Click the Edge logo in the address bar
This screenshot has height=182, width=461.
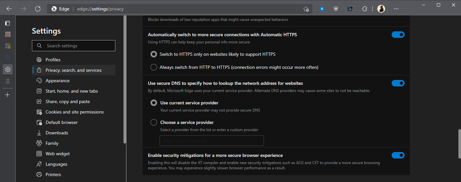pos(54,9)
